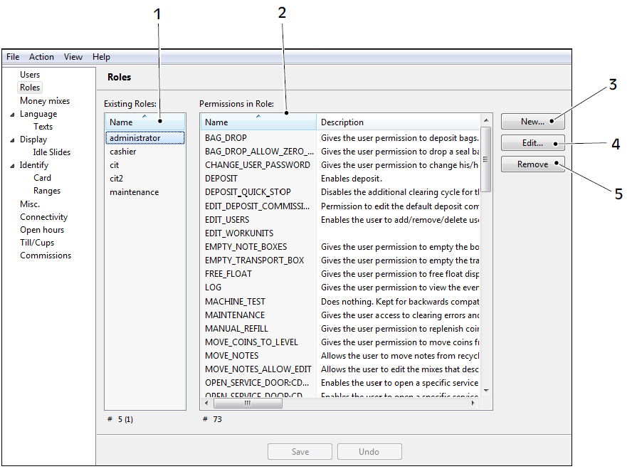
Task: Select the cashier role
Action: pos(122,151)
